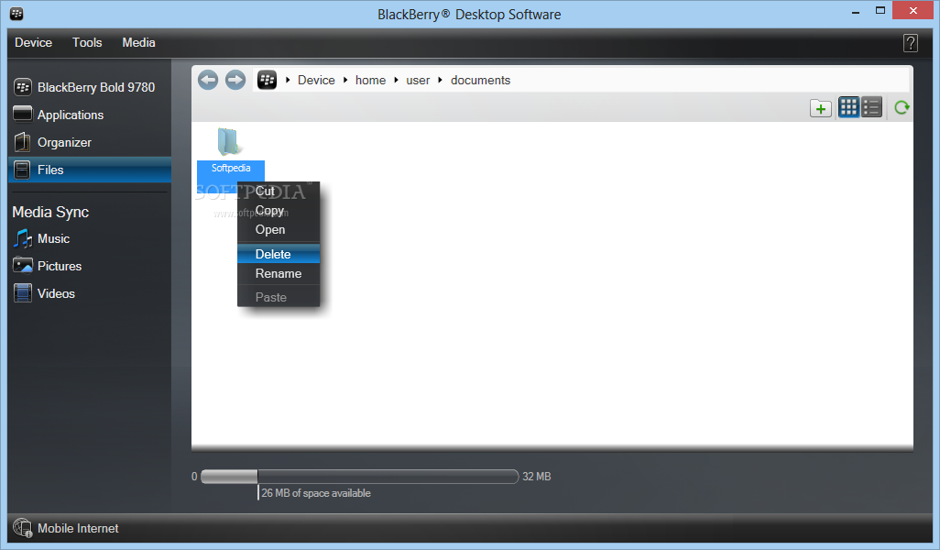Expand the arrow before user breadcrumb
940x550 pixels.
[397, 80]
